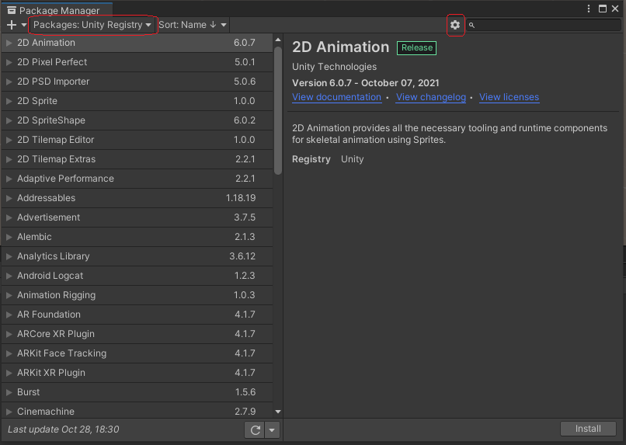Select the Advertisement package
Image resolution: width=626 pixels, height=445 pixels.
coord(137,217)
